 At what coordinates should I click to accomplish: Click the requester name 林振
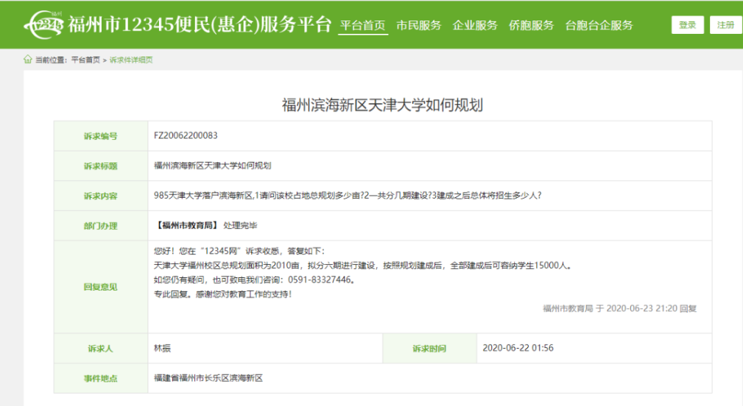162,349
